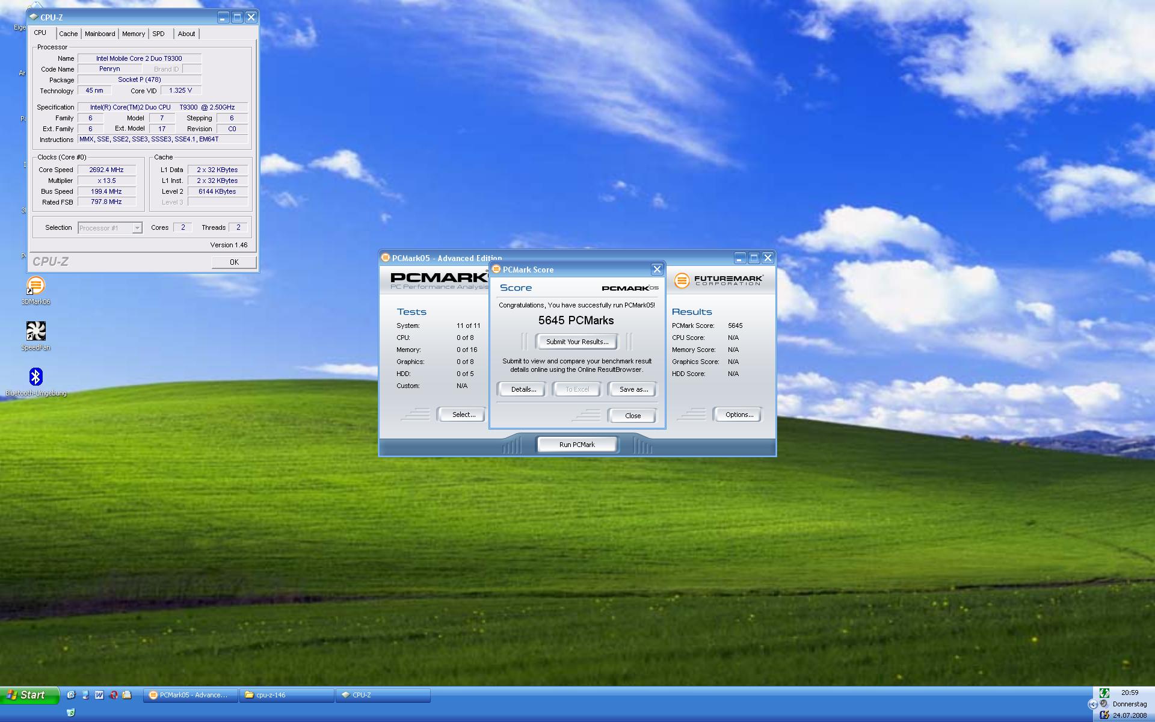Open PCMark05 Options button
The image size is (1155, 722).
pos(739,415)
